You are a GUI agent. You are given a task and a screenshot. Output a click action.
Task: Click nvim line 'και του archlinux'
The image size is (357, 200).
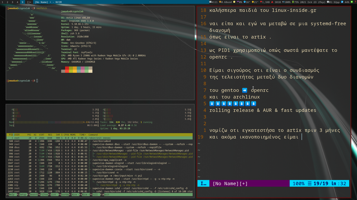click(x=235, y=97)
